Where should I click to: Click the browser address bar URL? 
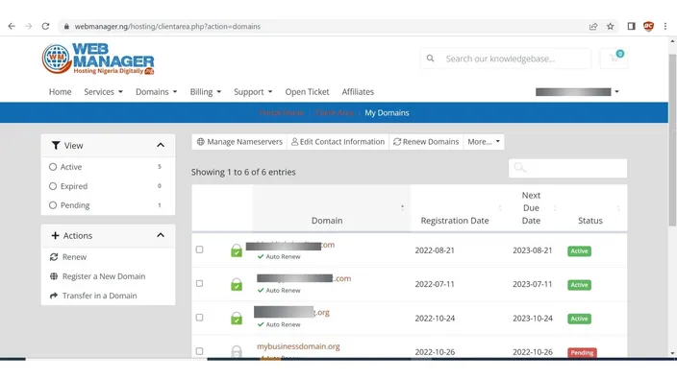click(x=167, y=26)
